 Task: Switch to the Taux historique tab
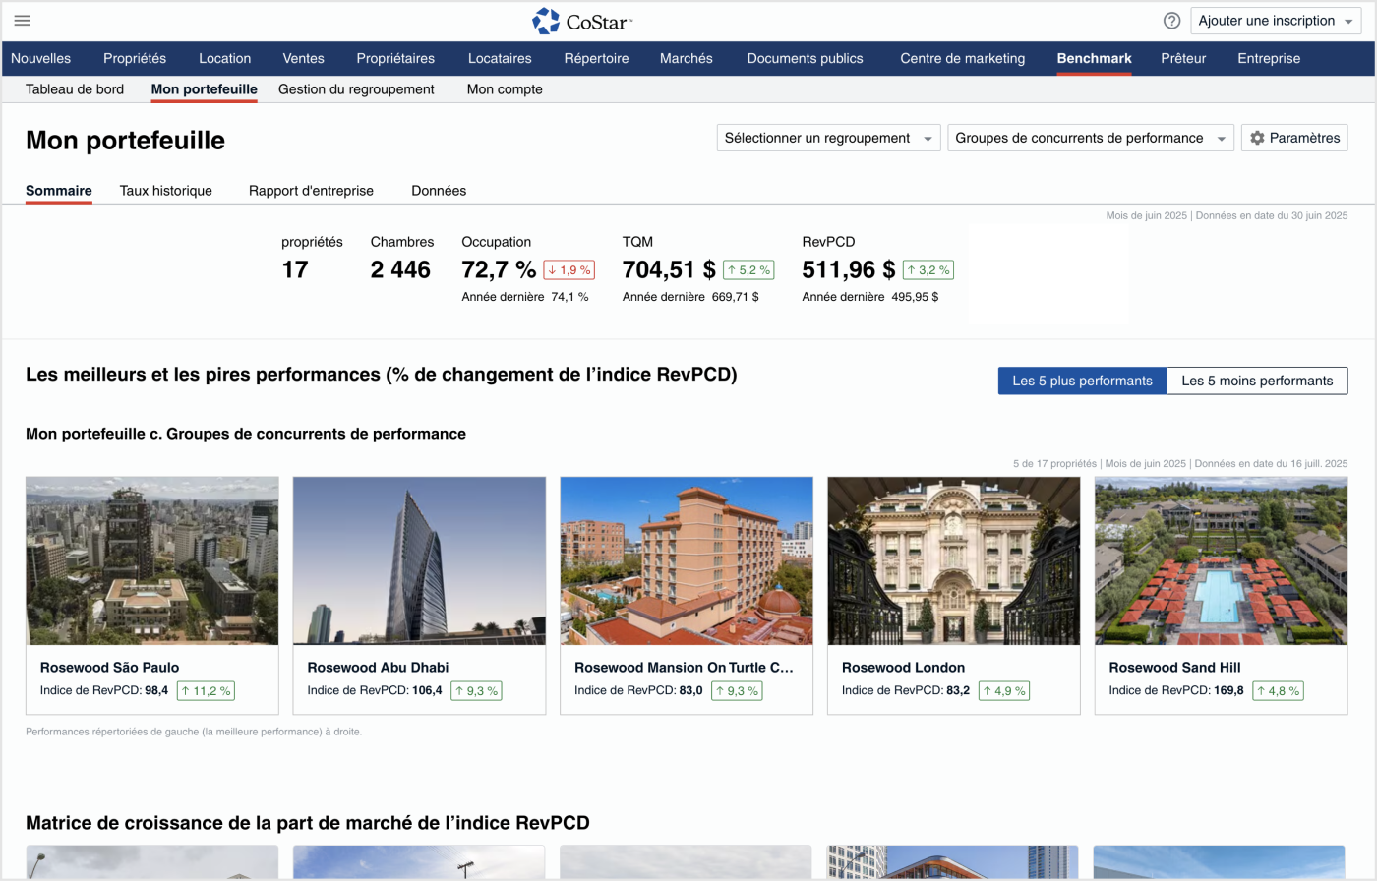pyautogui.click(x=165, y=191)
